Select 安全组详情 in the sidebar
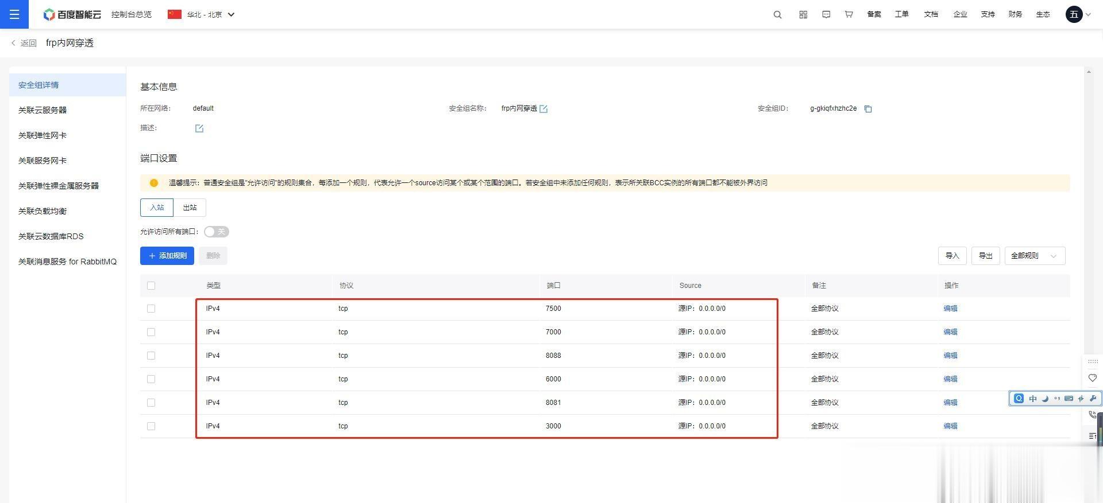This screenshot has width=1103, height=503. (68, 85)
